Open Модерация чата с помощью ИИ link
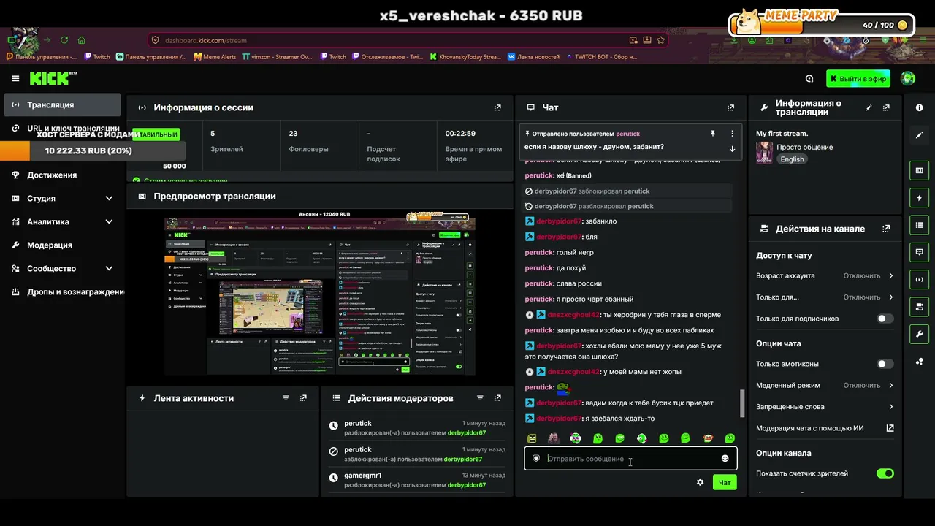 (x=825, y=428)
